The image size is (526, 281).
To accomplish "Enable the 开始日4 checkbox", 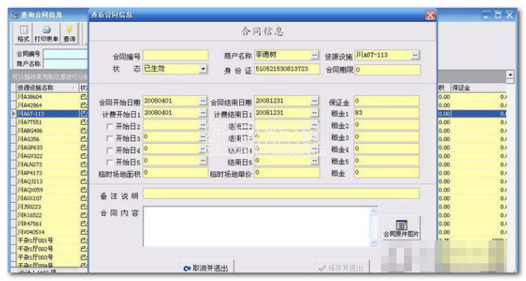I will pyautogui.click(x=110, y=150).
